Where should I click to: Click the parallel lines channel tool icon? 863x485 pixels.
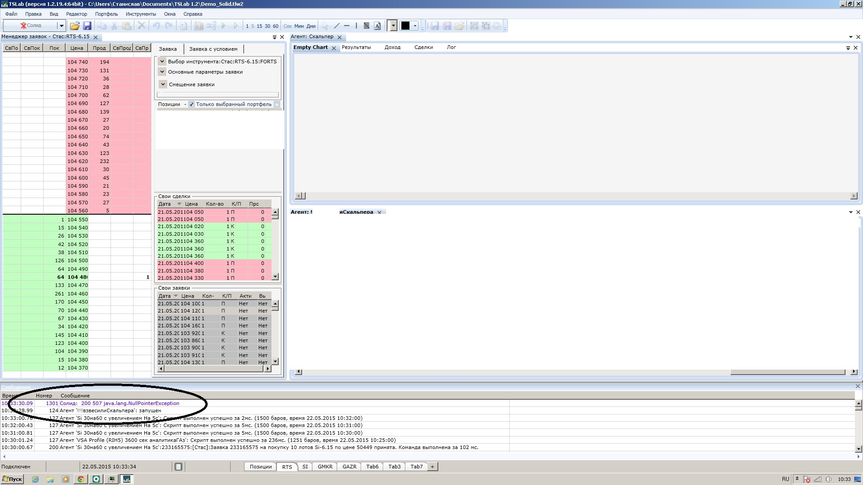pyautogui.click(x=366, y=26)
